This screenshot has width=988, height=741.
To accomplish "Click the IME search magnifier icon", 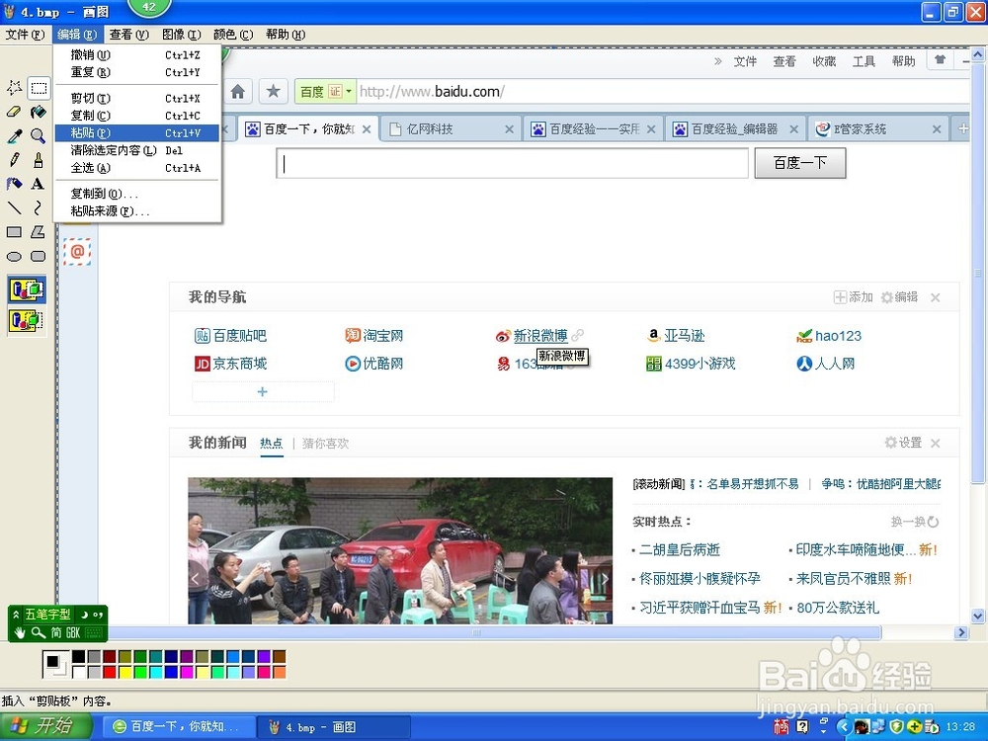I will (39, 632).
